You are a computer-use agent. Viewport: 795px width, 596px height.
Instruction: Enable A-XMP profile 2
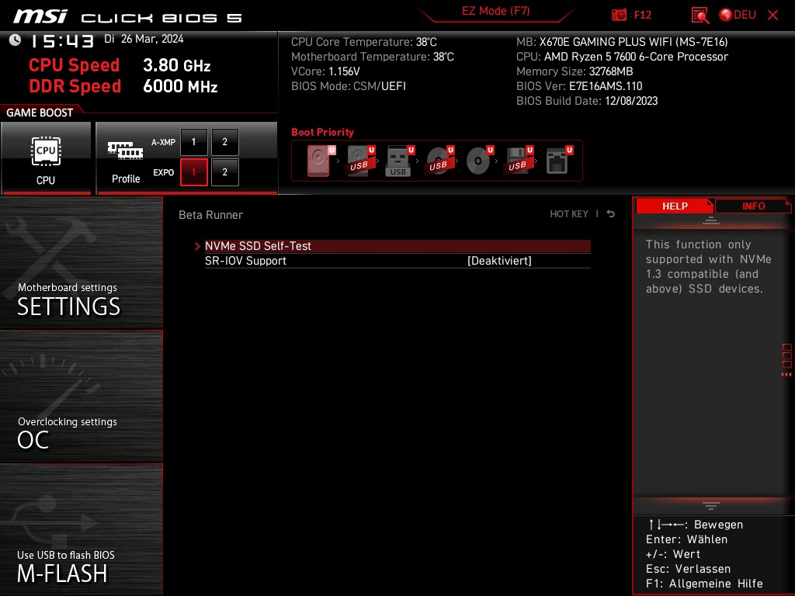click(224, 142)
